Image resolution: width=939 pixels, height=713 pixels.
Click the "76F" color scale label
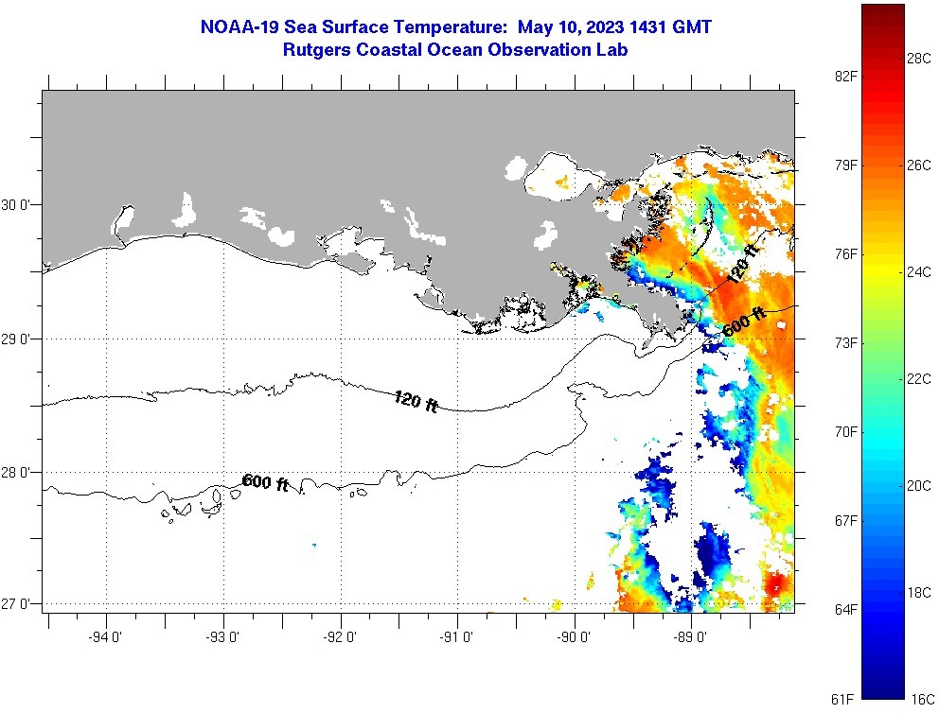click(x=845, y=254)
